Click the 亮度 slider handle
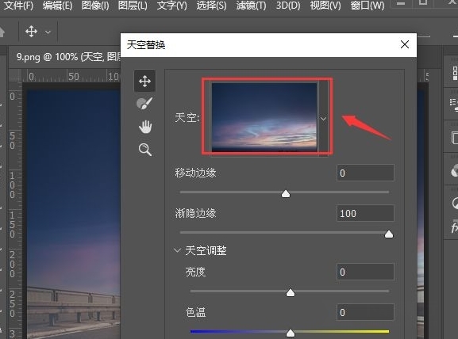This screenshot has width=458, height=339. [x=291, y=292]
